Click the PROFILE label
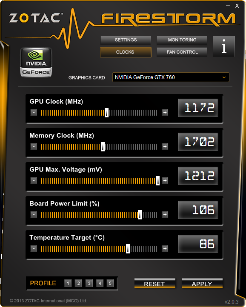Viewport: 246px width, 307px height. coord(43,283)
